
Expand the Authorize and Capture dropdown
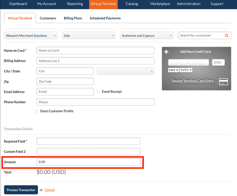pyautogui.click(x=147, y=36)
